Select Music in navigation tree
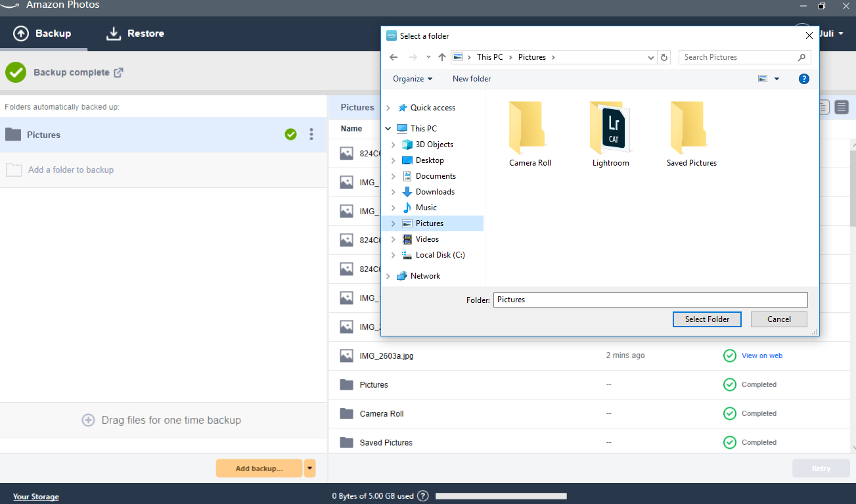Image resolution: width=856 pixels, height=504 pixels. pyautogui.click(x=426, y=208)
